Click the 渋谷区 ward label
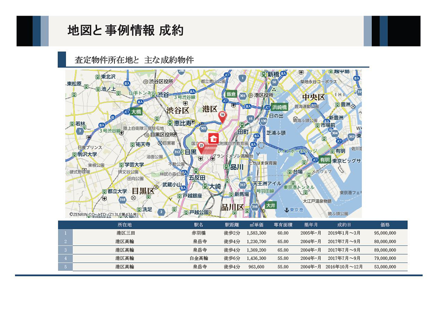The image size is (438, 309). 178,110
